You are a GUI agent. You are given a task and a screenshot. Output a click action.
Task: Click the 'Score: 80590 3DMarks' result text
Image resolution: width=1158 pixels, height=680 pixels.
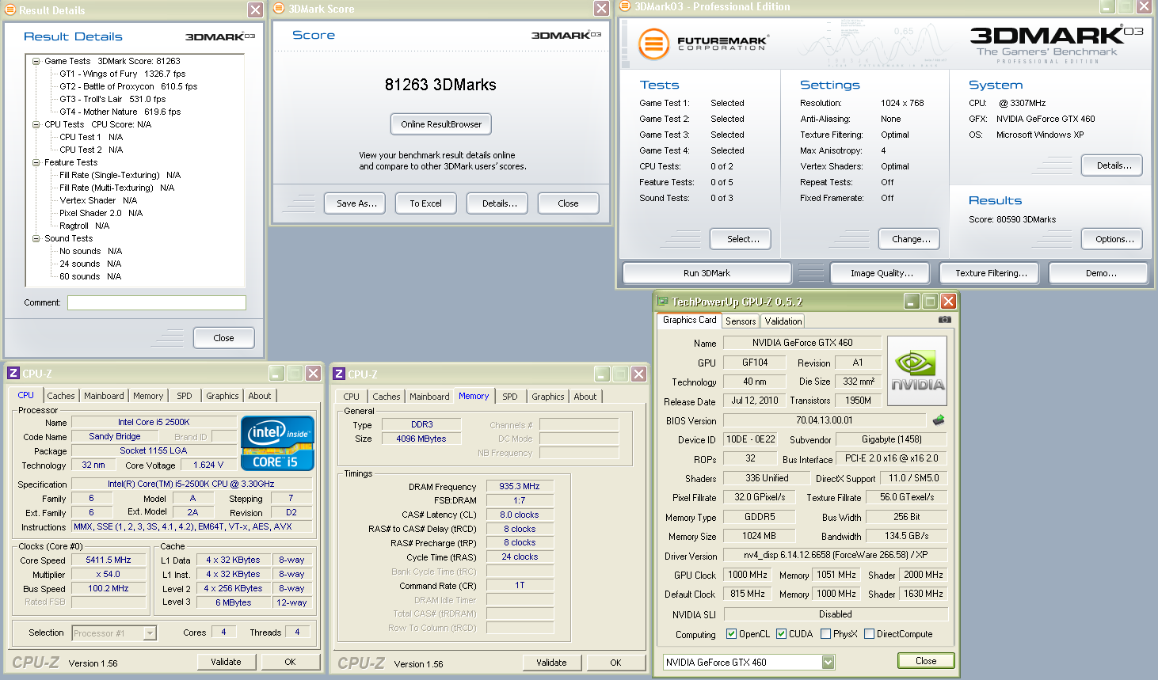[1012, 219]
